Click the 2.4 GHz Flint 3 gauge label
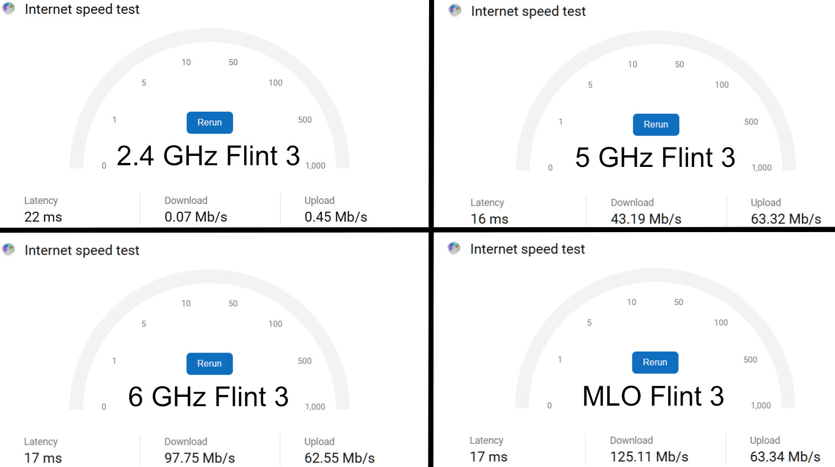Image resolution: width=835 pixels, height=467 pixels. coord(208,156)
